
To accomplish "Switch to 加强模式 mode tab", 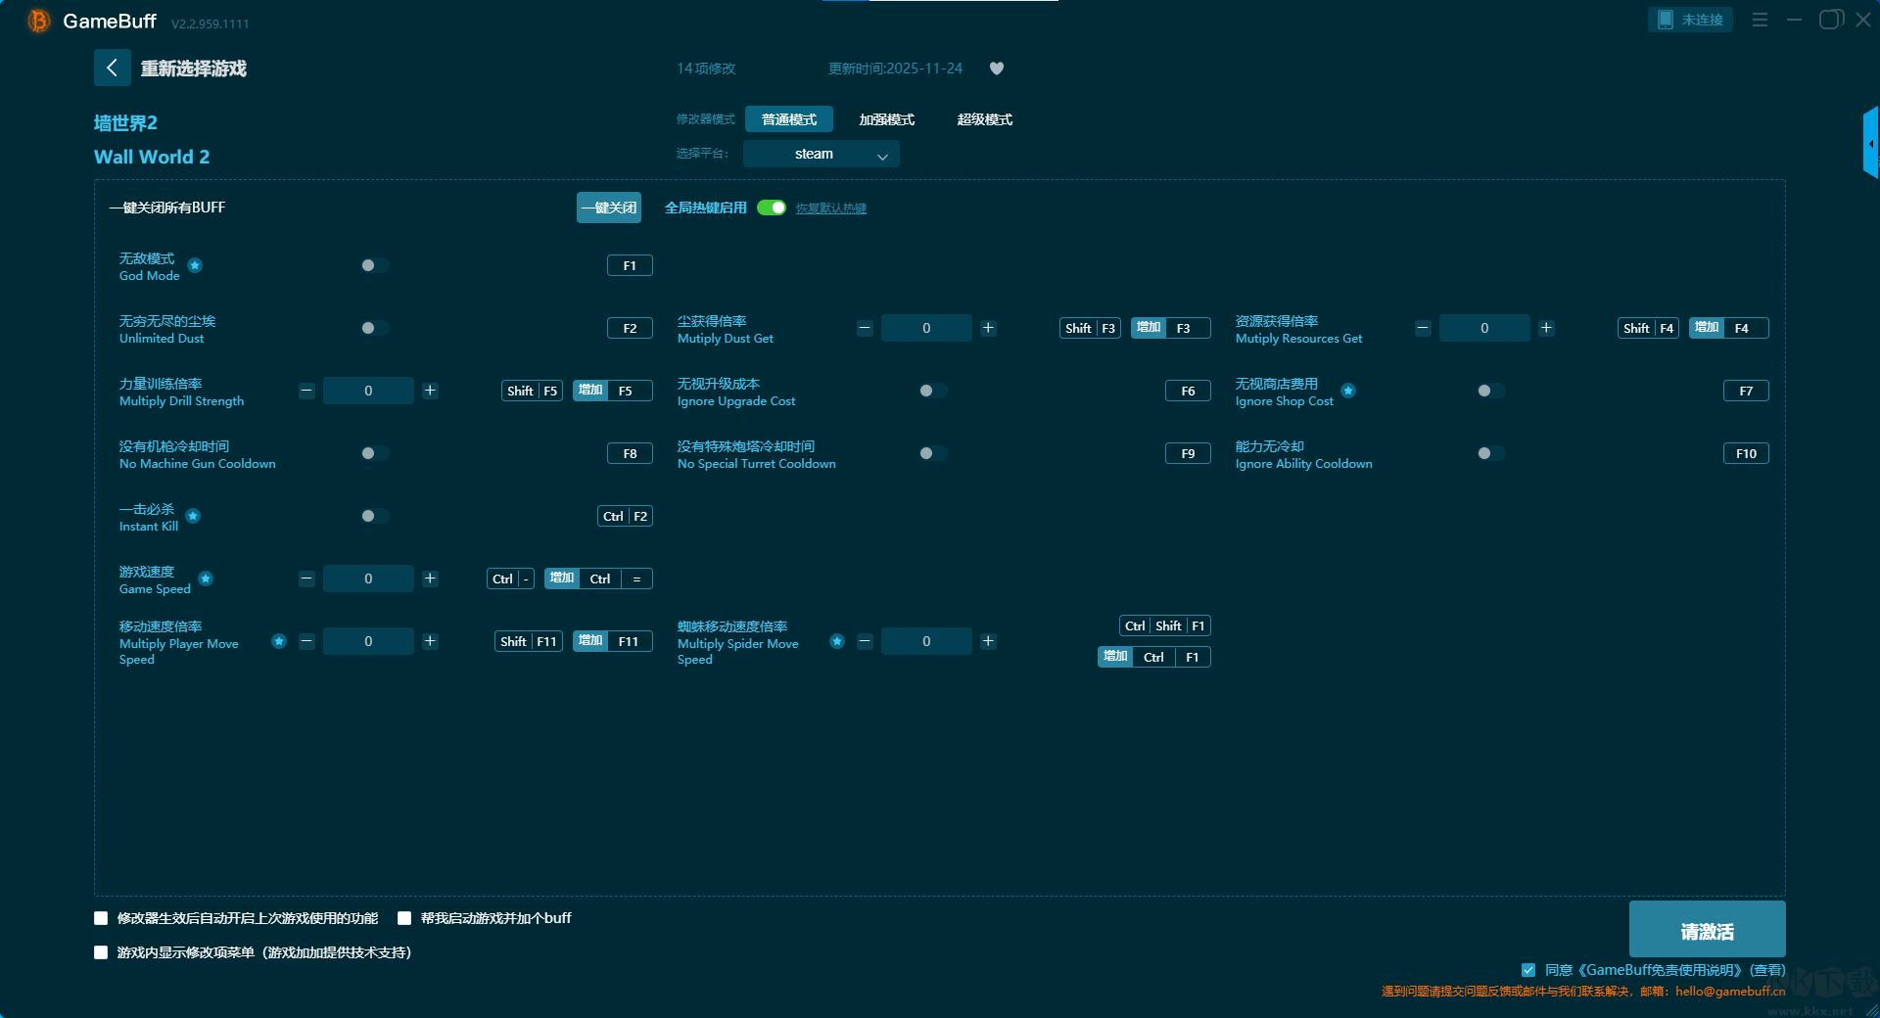I will pyautogui.click(x=887, y=119).
